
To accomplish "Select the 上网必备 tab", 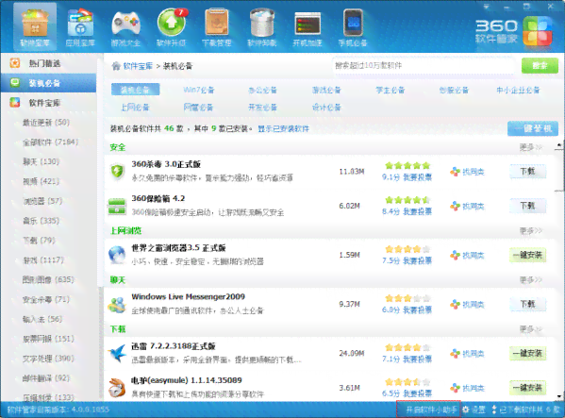I will [x=135, y=108].
